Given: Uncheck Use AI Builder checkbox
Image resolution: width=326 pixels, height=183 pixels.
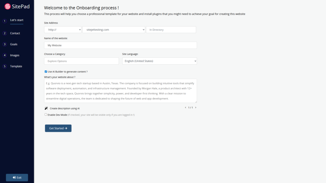Looking at the screenshot, I should (46, 71).
